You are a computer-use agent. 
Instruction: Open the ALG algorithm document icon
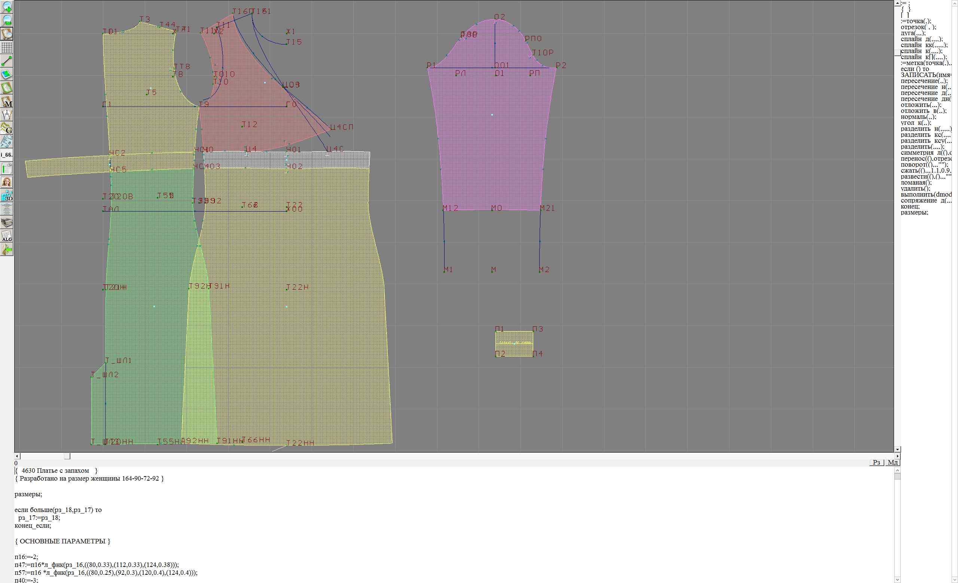[7, 236]
